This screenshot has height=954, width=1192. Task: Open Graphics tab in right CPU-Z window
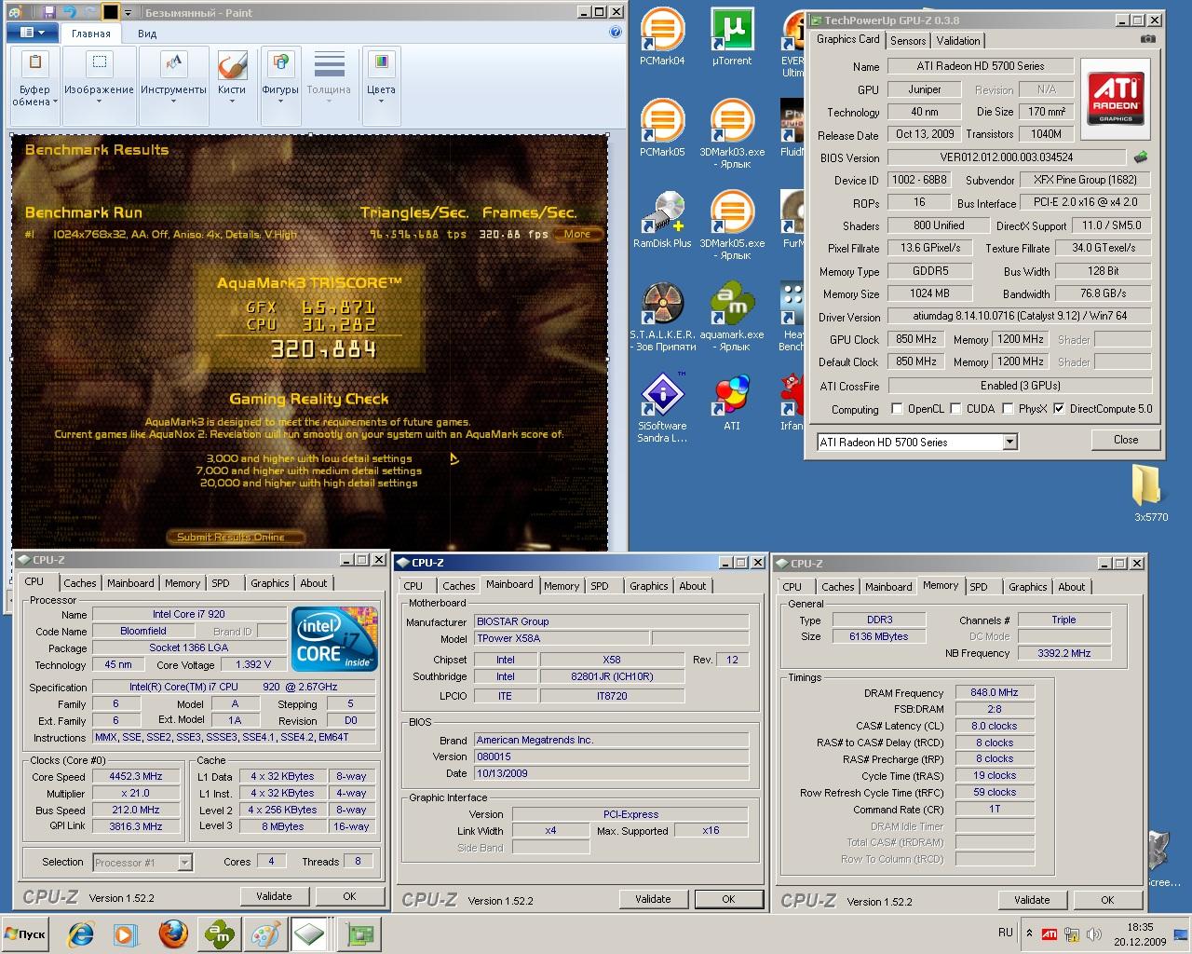coord(1027,586)
